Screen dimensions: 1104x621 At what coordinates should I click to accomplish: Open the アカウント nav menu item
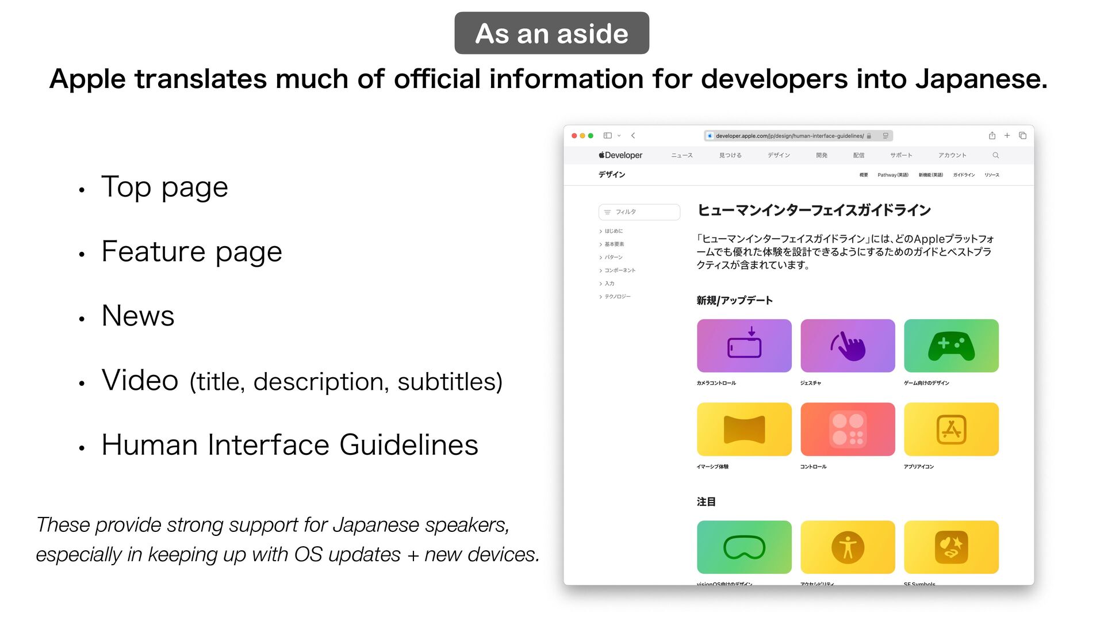point(952,155)
